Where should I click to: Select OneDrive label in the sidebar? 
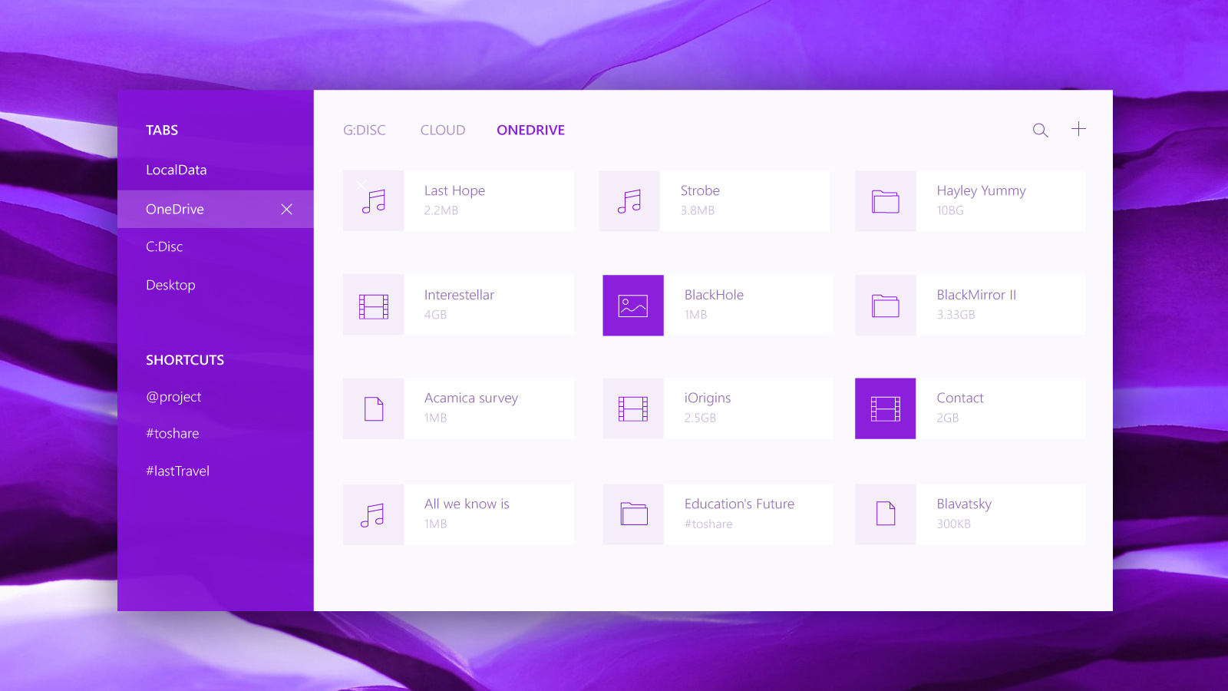click(175, 209)
